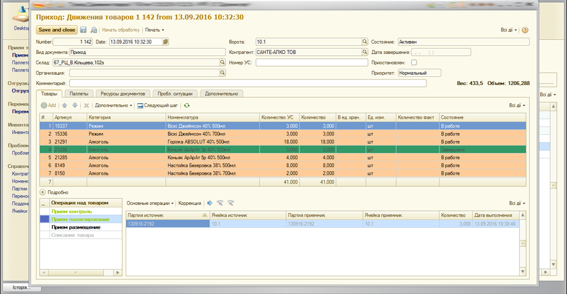Screen dimensions: 567x294
Task: Open the Ресурсы документов tab
Action: (122, 94)
